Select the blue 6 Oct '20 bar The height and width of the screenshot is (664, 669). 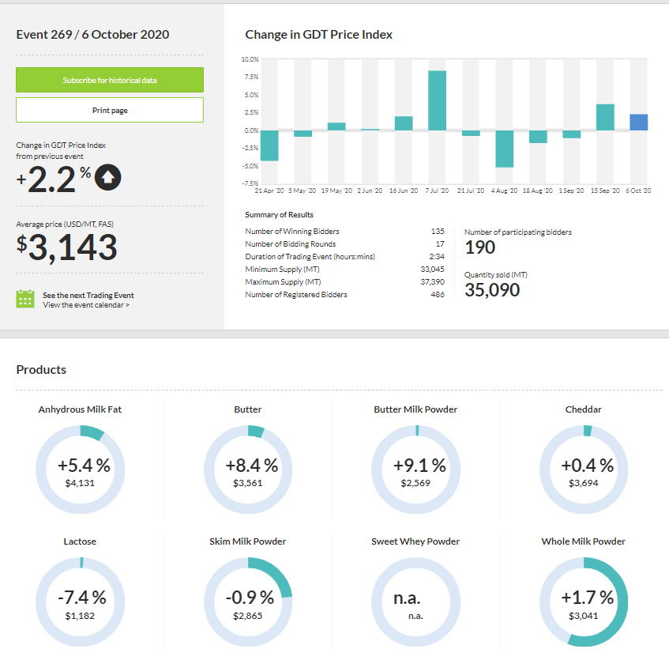coord(639,123)
